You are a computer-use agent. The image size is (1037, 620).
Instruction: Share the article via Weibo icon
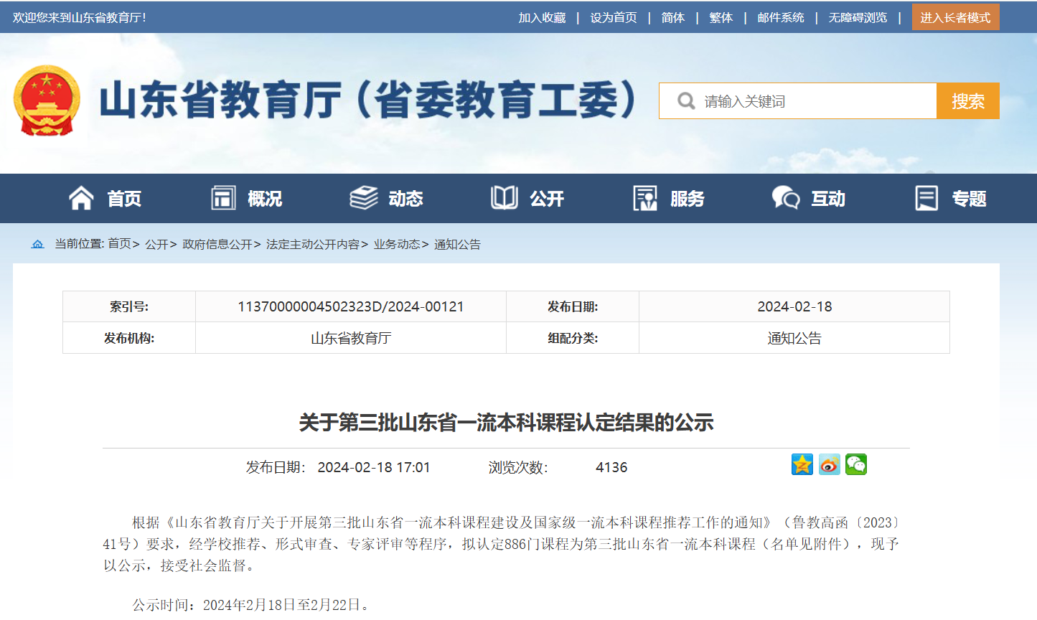(829, 465)
